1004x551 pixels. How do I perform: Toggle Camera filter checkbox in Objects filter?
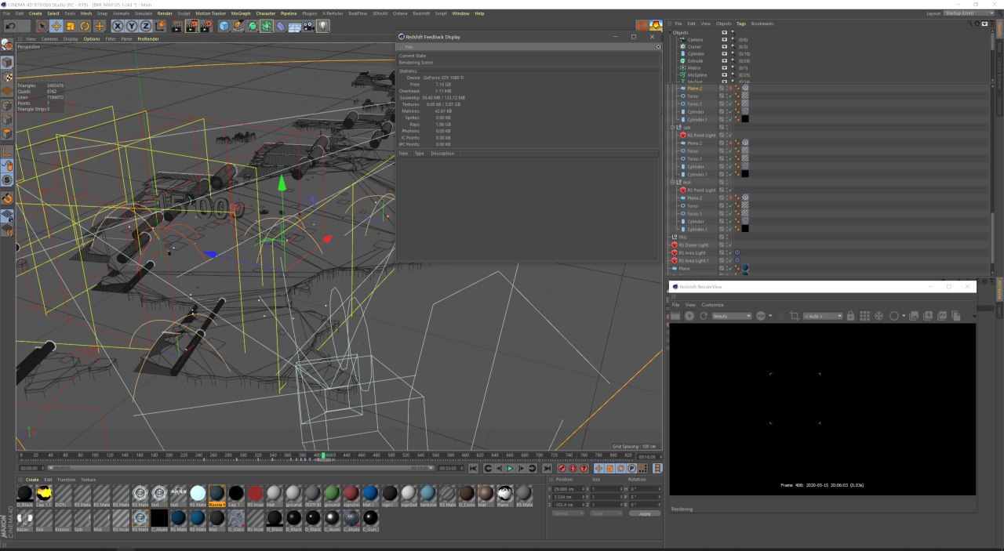(x=724, y=39)
